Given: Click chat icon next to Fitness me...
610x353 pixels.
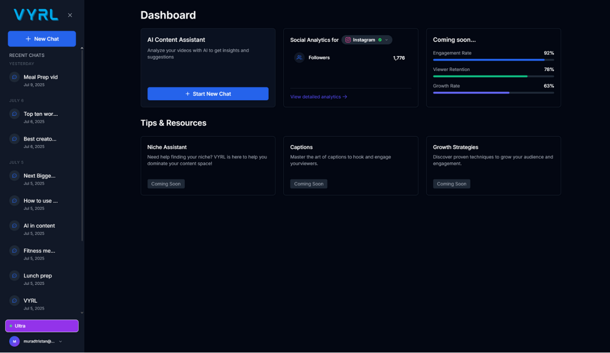Looking at the screenshot, I should point(14,251).
